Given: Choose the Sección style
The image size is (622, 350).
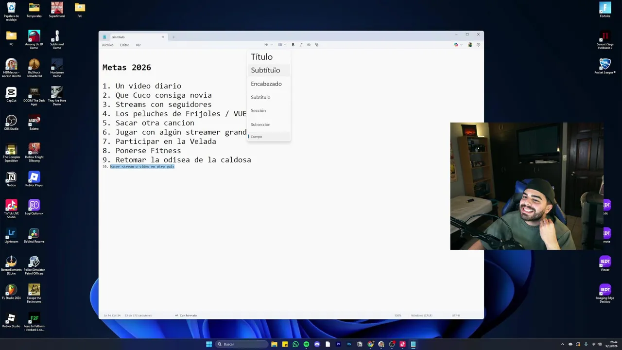Looking at the screenshot, I should [269, 111].
